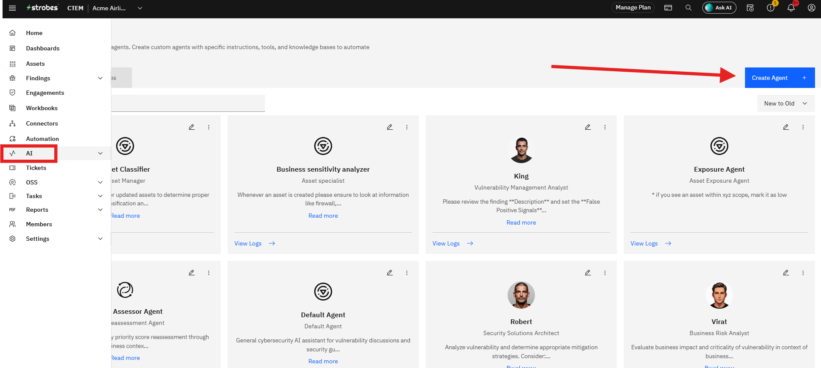Click the King agent edit pencil
The width and height of the screenshot is (821, 368).
coord(588,127)
